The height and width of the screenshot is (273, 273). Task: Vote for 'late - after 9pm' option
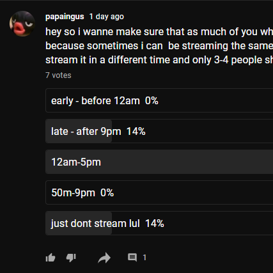coord(159,131)
